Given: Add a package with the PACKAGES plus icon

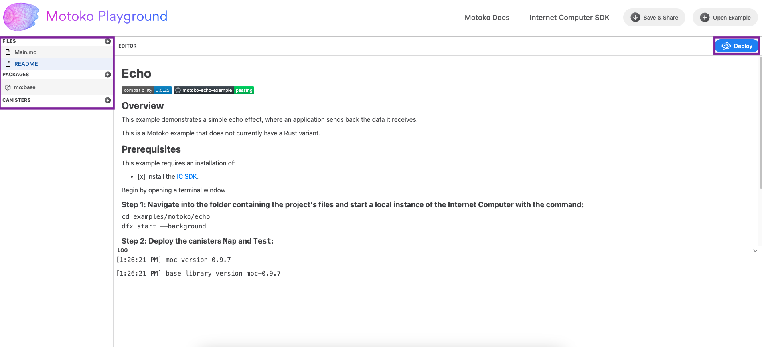Looking at the screenshot, I should [108, 75].
